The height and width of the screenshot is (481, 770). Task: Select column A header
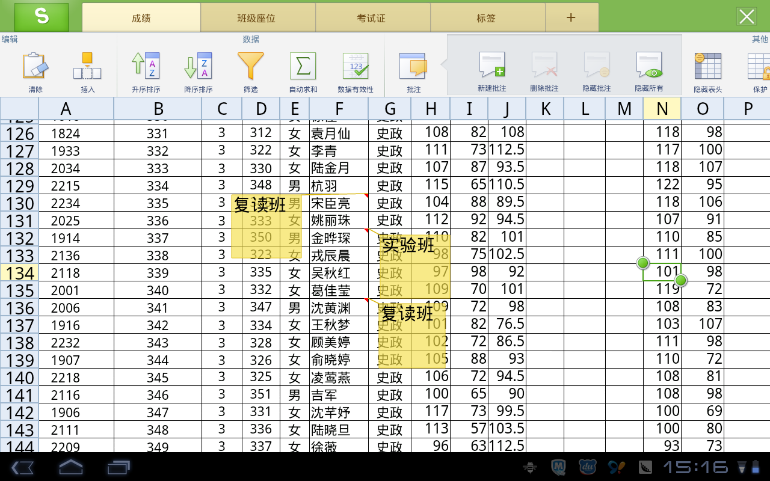(76, 108)
